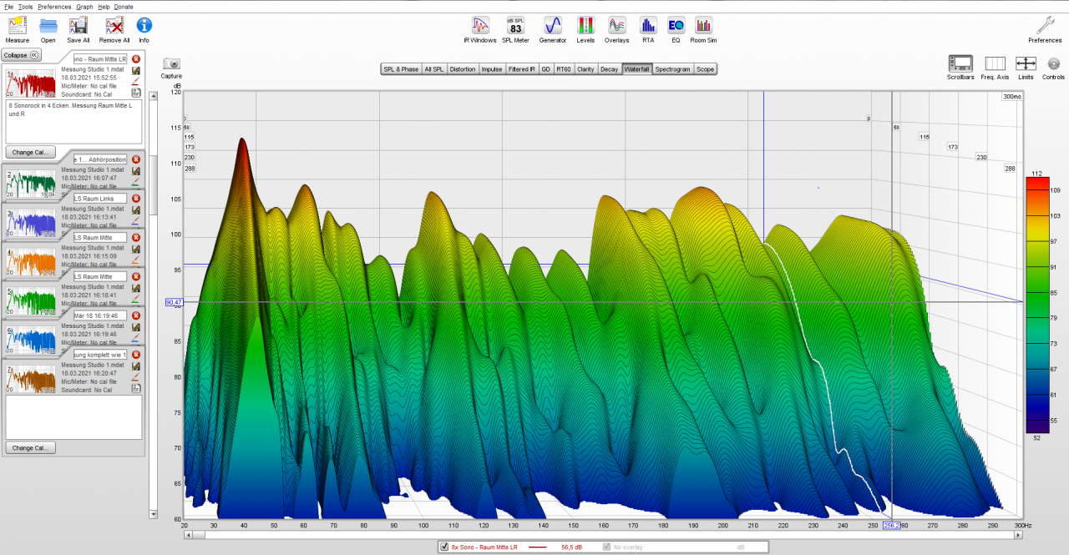This screenshot has height=555, width=1069.
Task: Open graph Limits settings
Action: [x=1026, y=67]
